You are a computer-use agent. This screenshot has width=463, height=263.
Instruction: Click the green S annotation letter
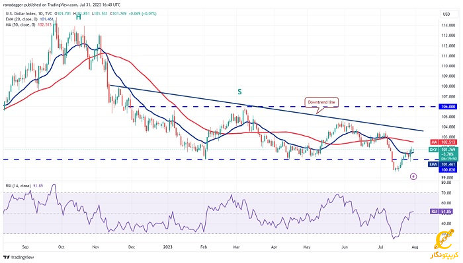click(x=239, y=92)
